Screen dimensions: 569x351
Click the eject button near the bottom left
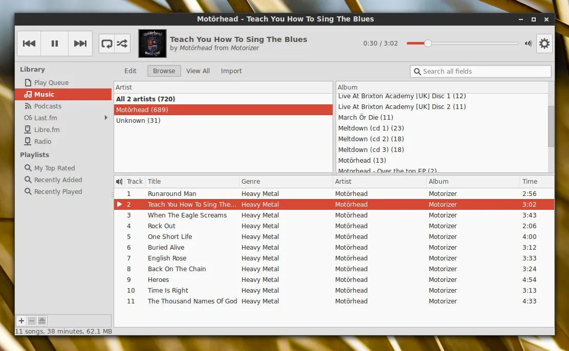pos(41,320)
